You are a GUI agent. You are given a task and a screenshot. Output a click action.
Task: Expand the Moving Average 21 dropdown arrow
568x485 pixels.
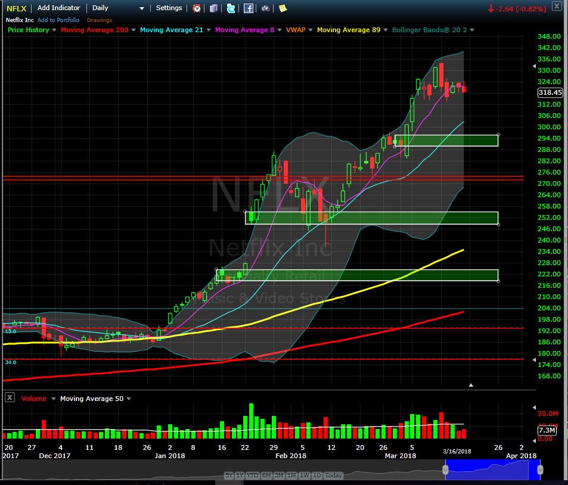[x=208, y=30]
